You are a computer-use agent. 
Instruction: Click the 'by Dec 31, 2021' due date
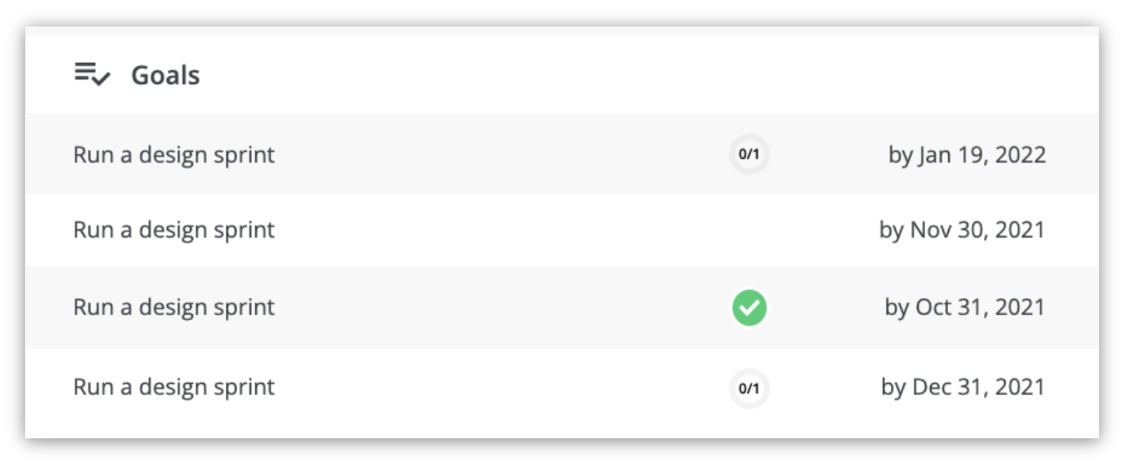coord(963,387)
